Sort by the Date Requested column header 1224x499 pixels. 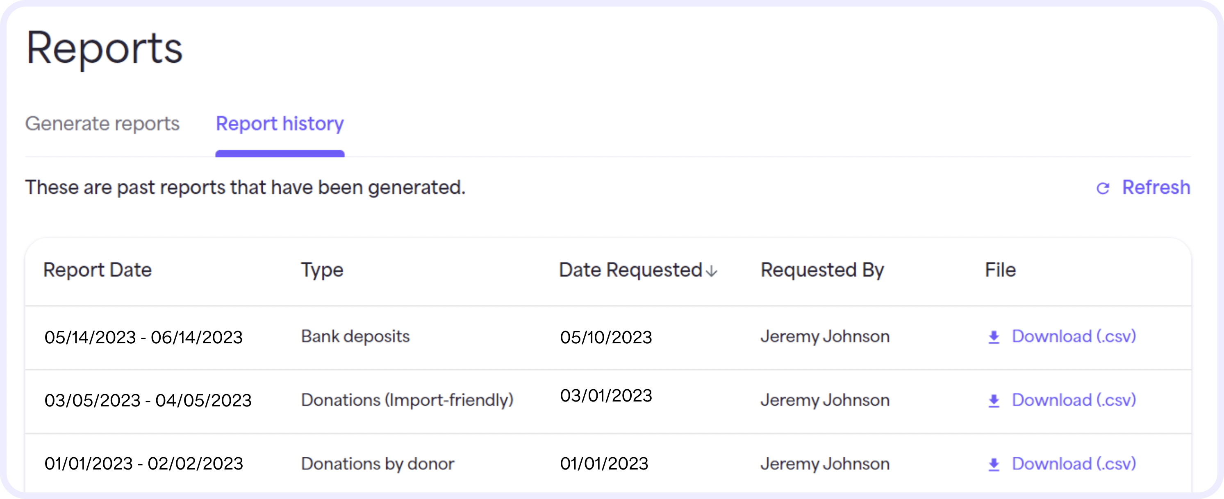[630, 270]
